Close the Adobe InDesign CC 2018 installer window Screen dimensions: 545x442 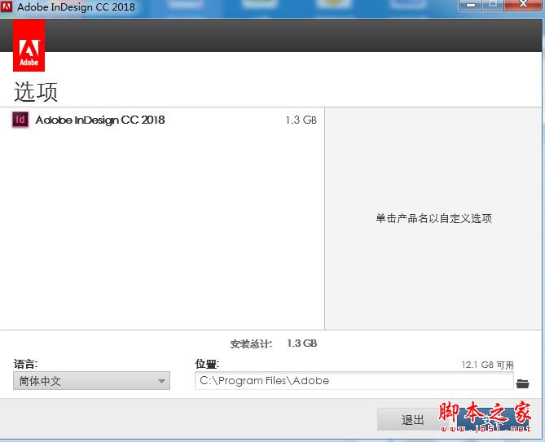[x=523, y=5]
